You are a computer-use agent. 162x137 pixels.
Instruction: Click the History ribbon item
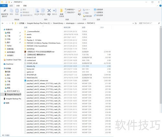87,16
